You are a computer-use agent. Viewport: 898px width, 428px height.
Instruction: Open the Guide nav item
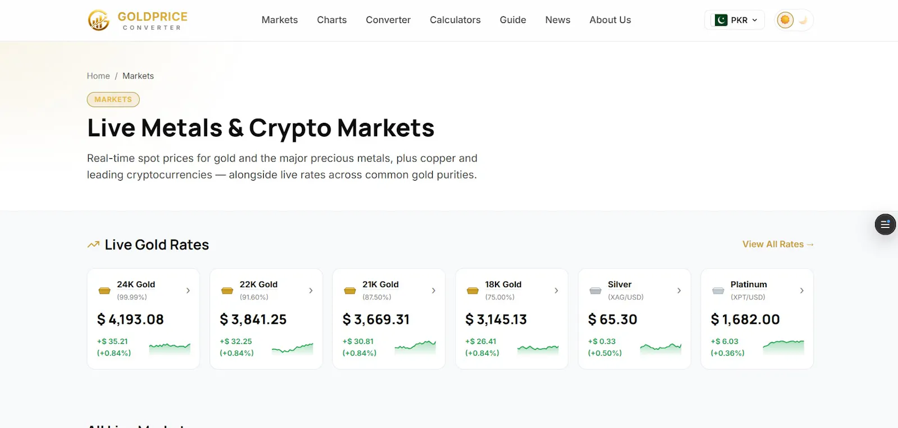[x=513, y=20]
